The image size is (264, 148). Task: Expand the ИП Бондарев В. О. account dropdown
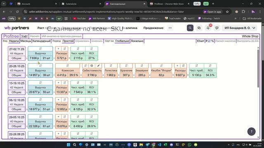point(240,28)
